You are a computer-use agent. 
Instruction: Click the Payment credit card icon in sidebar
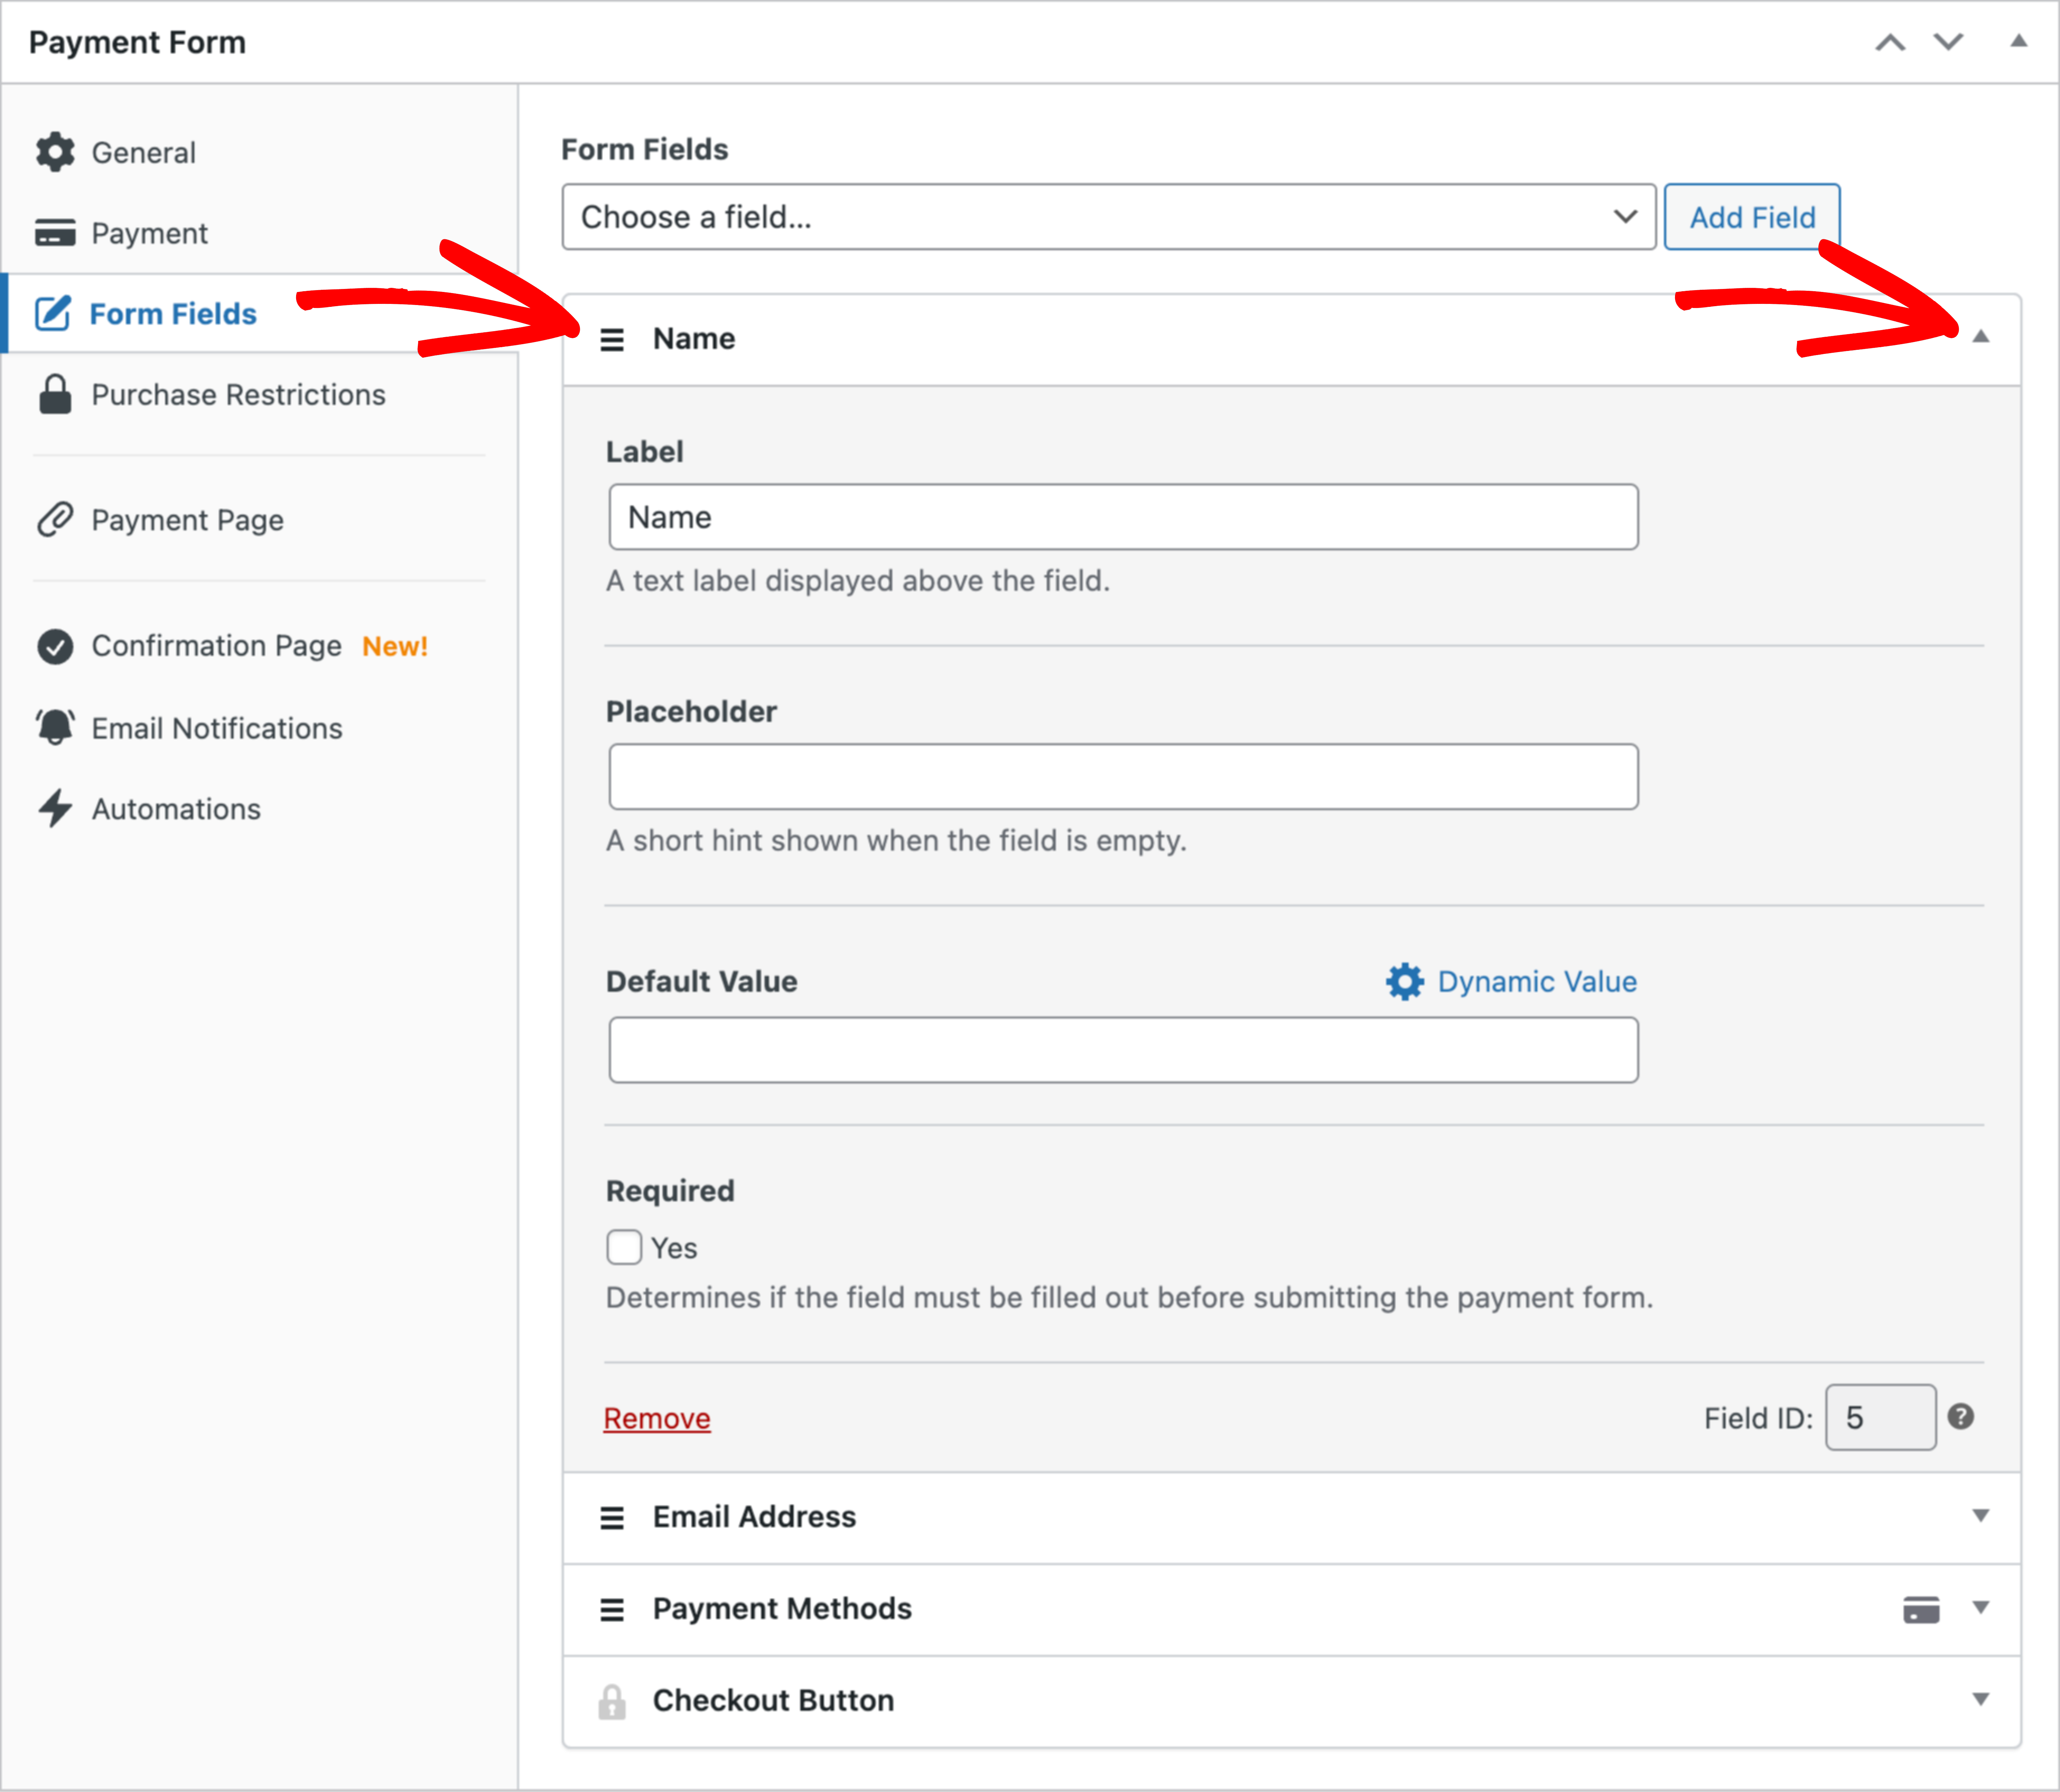pos(55,233)
